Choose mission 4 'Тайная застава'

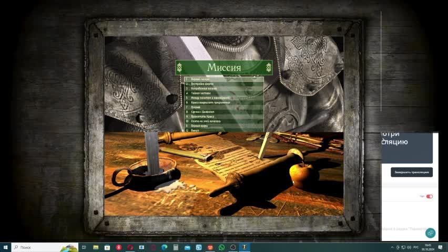[224, 93]
